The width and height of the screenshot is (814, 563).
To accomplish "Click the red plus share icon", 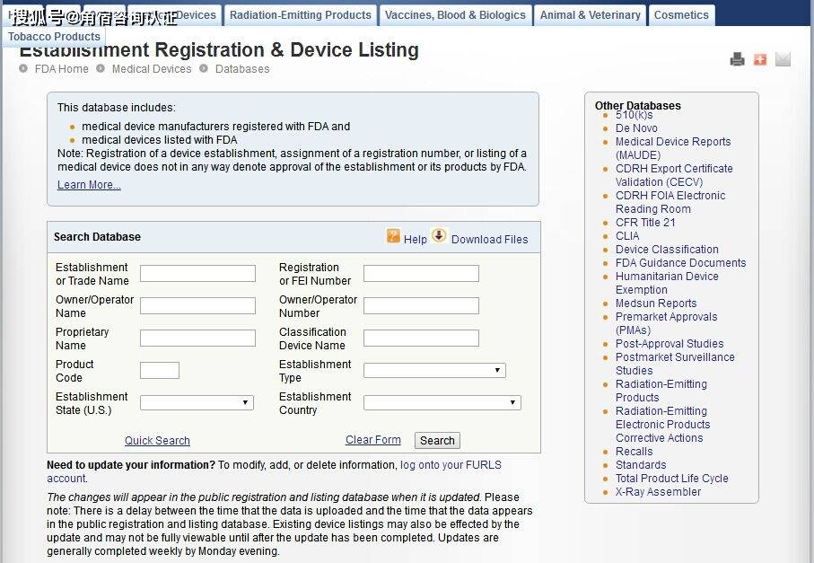I will tap(760, 59).
